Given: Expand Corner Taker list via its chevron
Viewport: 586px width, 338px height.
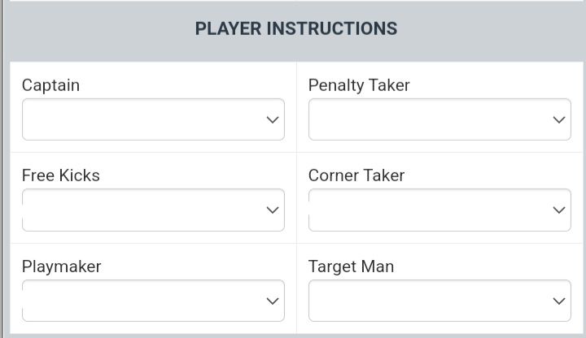Looking at the screenshot, I should 559,210.
